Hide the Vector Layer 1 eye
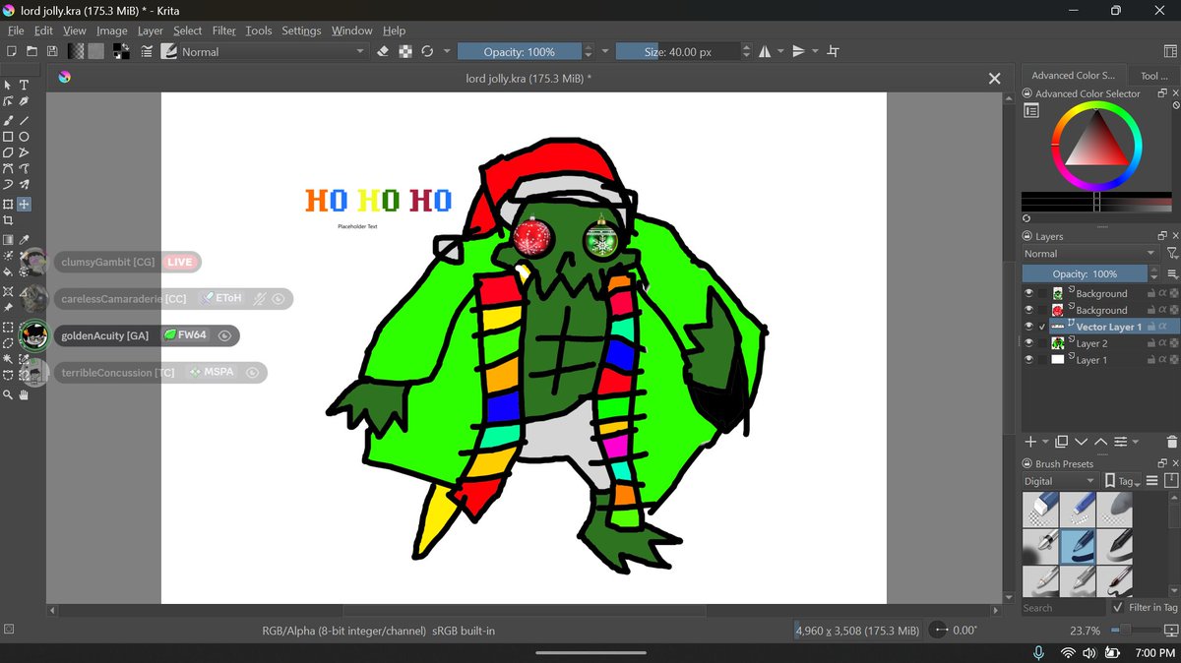 [x=1029, y=327]
